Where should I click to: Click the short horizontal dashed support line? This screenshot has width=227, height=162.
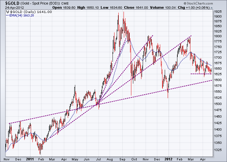pyautogui.click(x=200, y=74)
